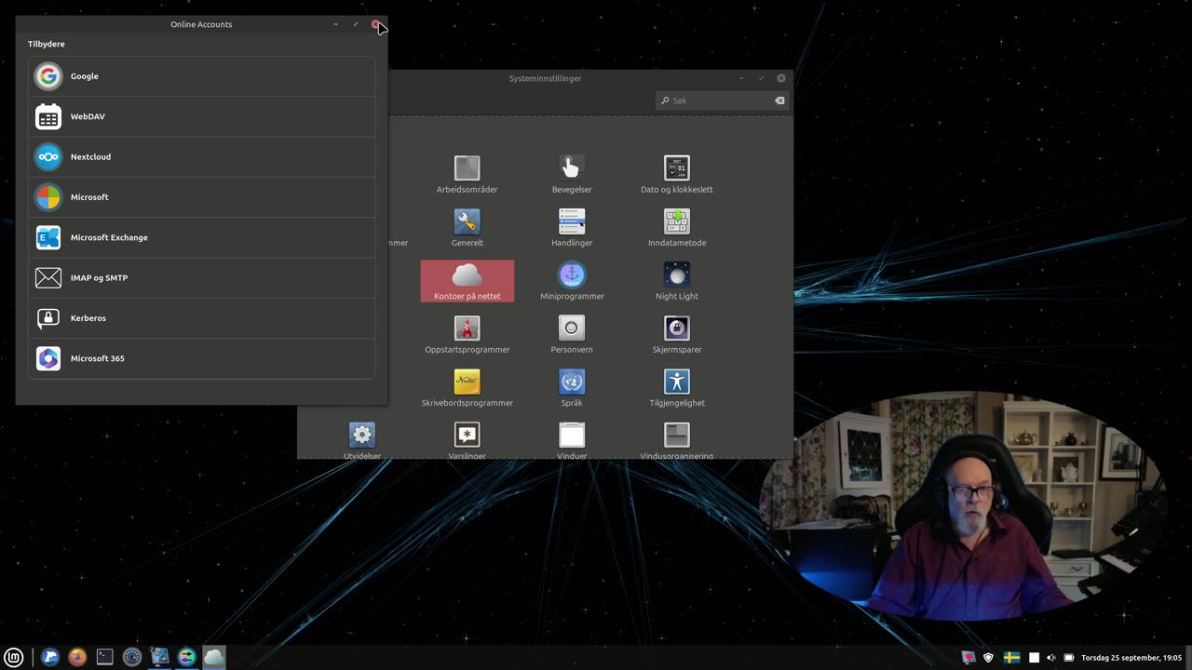Open Personvern settings
Screen dimensions: 1192x670
[572, 335]
